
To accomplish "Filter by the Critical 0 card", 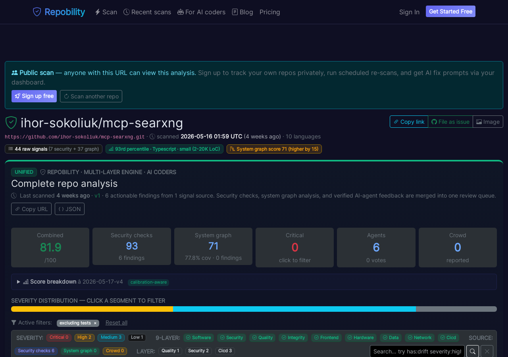I will [x=295, y=248].
